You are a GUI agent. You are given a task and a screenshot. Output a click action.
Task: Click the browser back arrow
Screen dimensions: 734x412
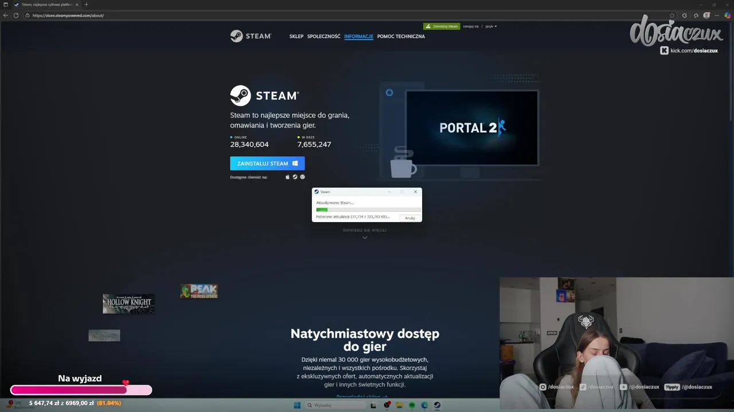tap(6, 15)
